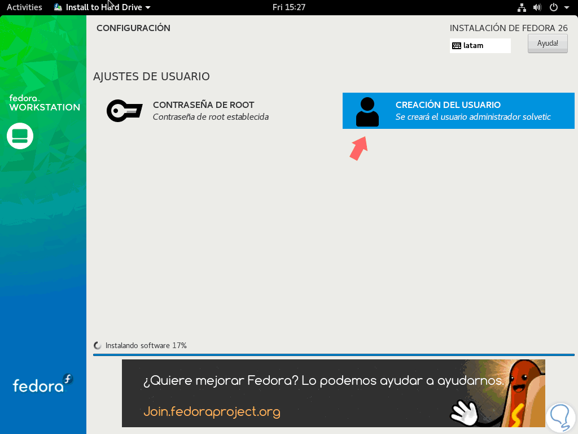Open Creación del Usuario settings
Image resolution: width=578 pixels, height=434 pixels.
click(x=458, y=111)
